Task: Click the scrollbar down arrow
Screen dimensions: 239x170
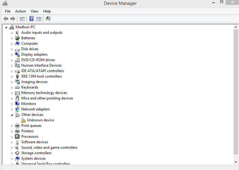Action: [x=236, y=162]
